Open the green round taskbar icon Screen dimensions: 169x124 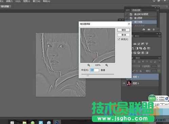pos(33,123)
